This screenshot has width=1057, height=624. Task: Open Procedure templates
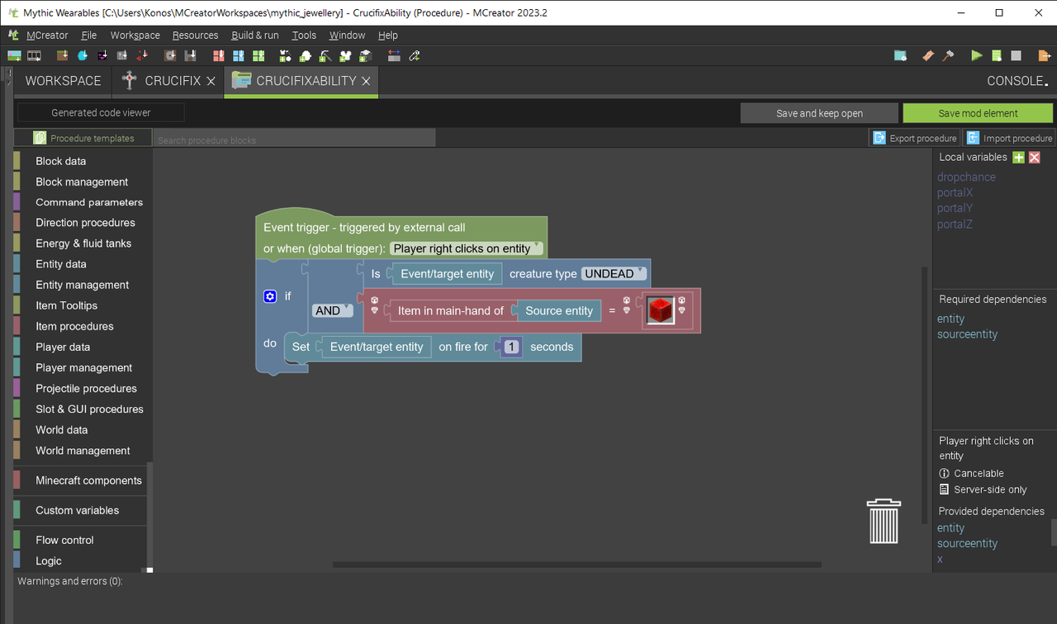tap(83, 138)
